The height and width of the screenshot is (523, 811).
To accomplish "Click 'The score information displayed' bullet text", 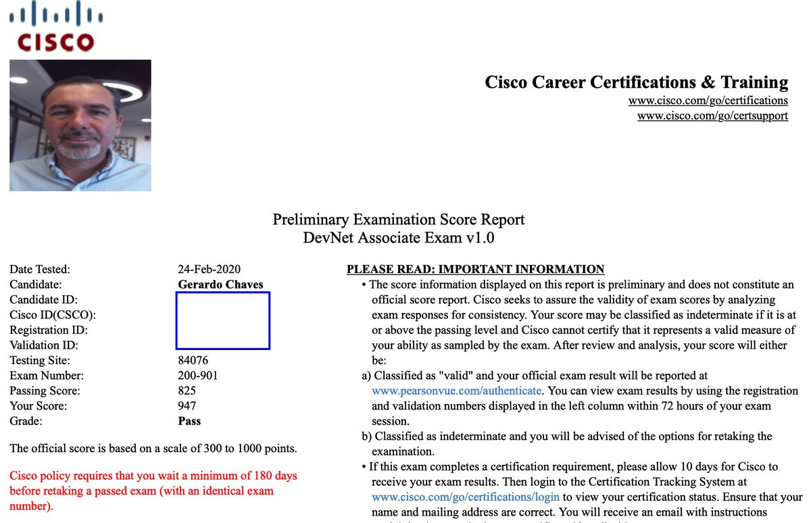I will [x=579, y=322].
